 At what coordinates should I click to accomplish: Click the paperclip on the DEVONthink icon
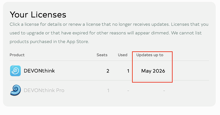[13, 66]
